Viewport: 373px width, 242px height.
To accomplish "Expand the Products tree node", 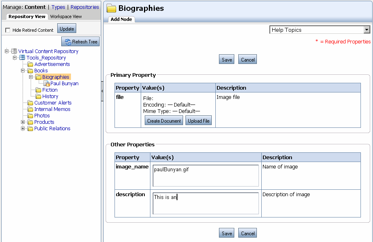I will (x=23, y=122).
